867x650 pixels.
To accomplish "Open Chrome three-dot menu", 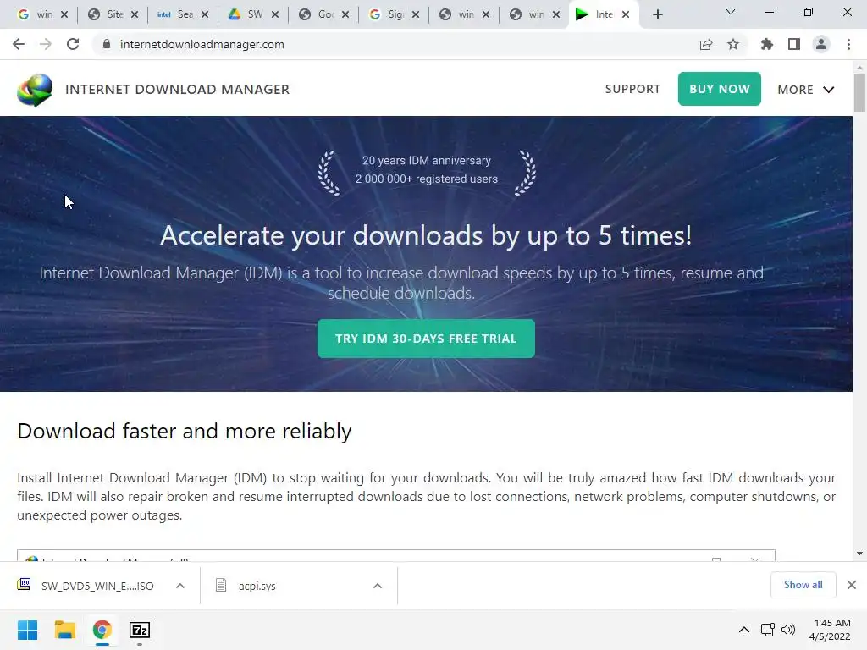I will pos(848,44).
